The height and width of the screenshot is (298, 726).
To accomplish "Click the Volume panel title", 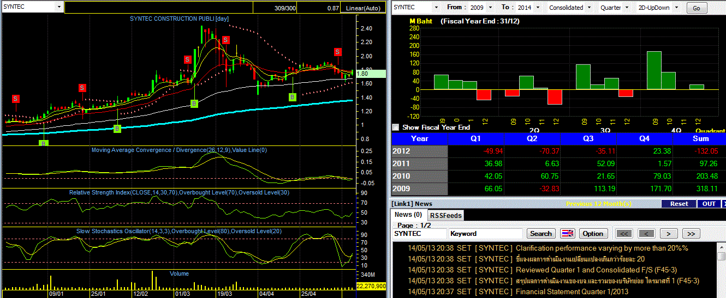I will click(179, 273).
